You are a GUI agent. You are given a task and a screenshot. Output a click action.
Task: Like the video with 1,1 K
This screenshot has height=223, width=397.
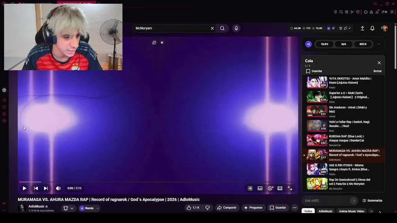tap(193, 208)
